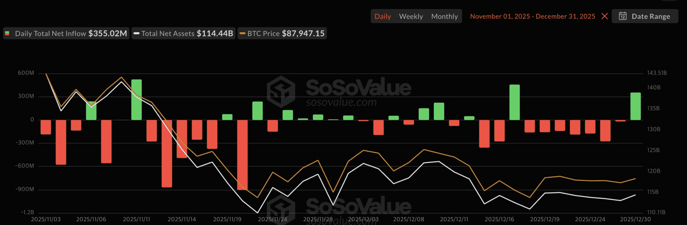The image size is (687, 225).
Task: Switch to the Weekly view
Action: 411,16
